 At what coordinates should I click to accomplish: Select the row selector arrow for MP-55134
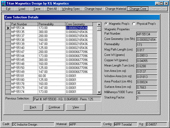tap(8, 28)
